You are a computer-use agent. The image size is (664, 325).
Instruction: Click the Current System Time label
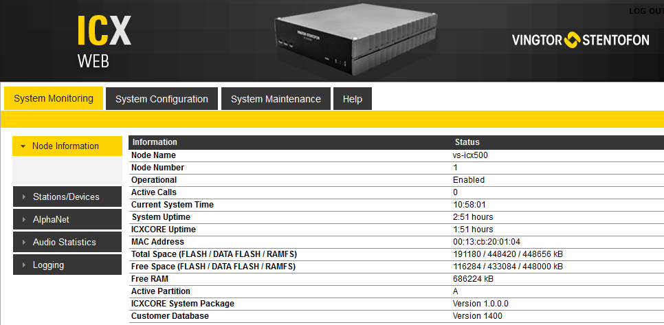[x=173, y=205]
